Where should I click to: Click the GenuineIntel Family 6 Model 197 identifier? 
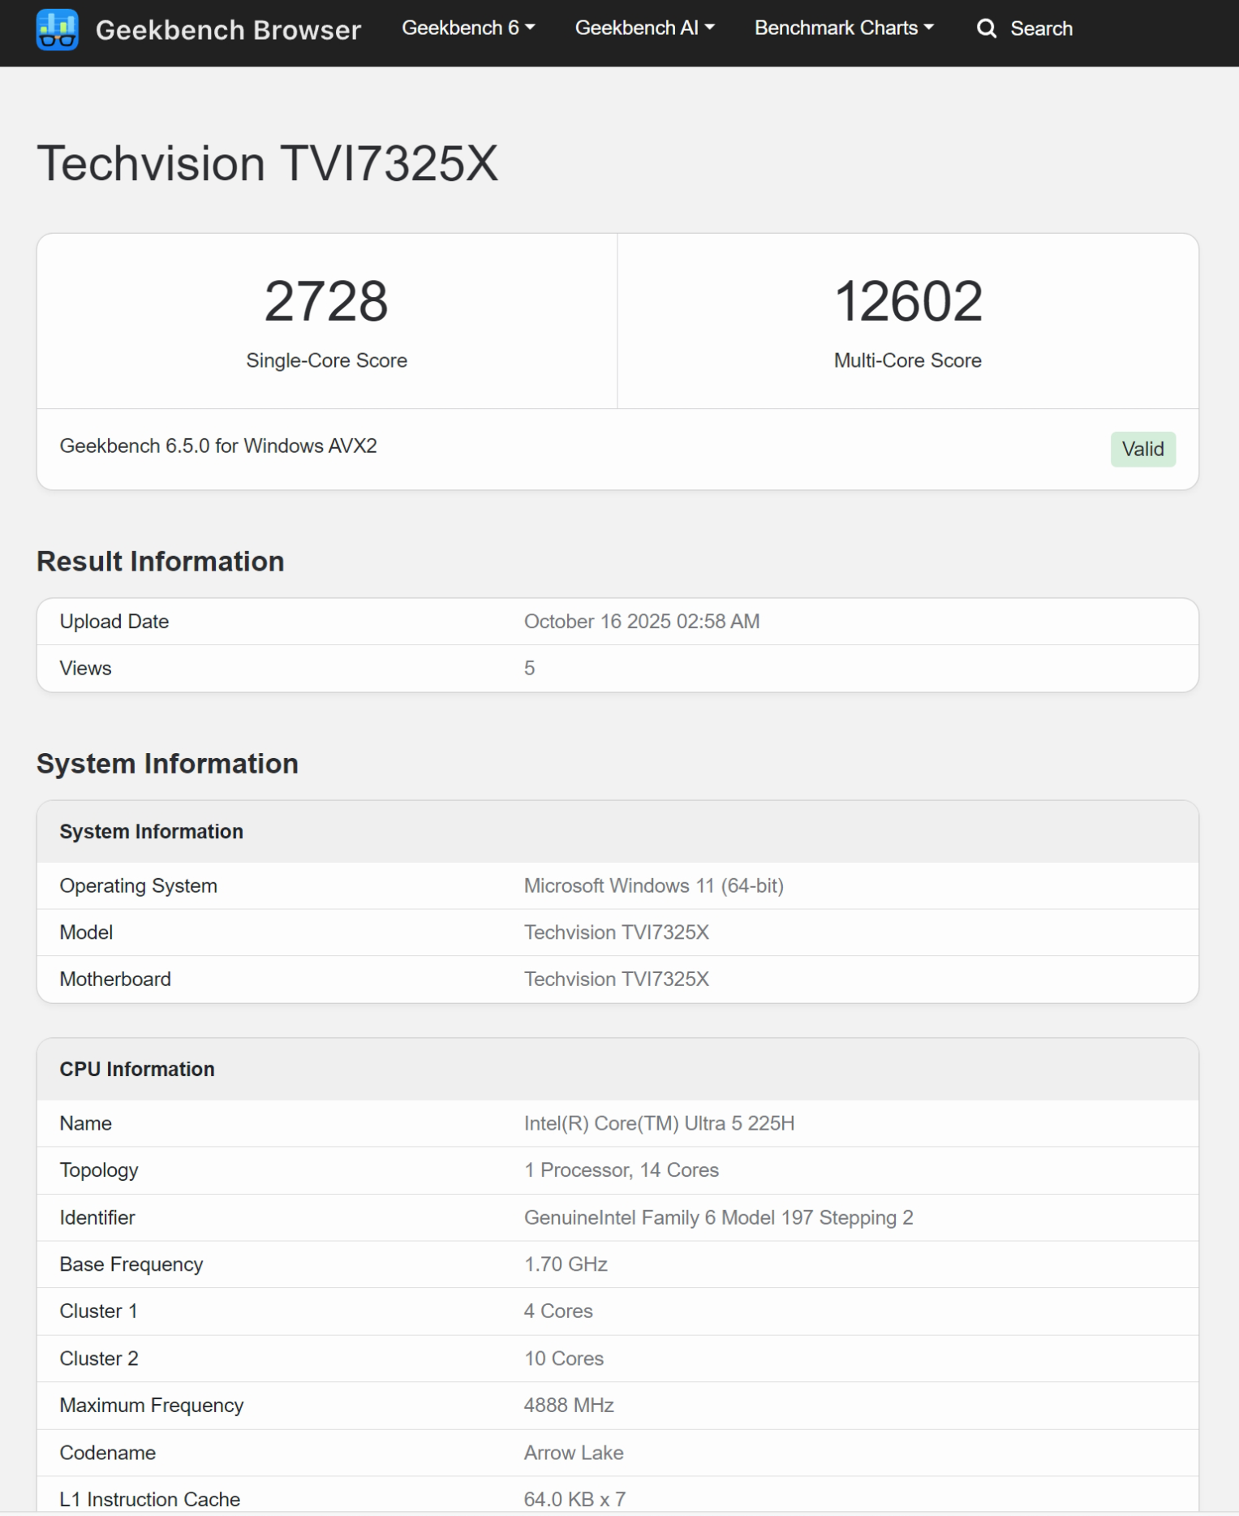tap(719, 1217)
